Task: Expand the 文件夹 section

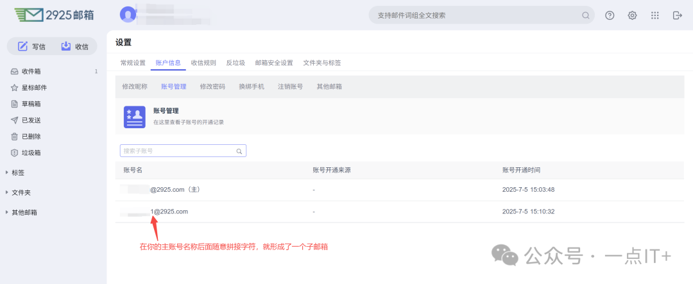Action: click(18, 192)
